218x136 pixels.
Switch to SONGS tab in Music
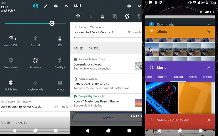193,77
